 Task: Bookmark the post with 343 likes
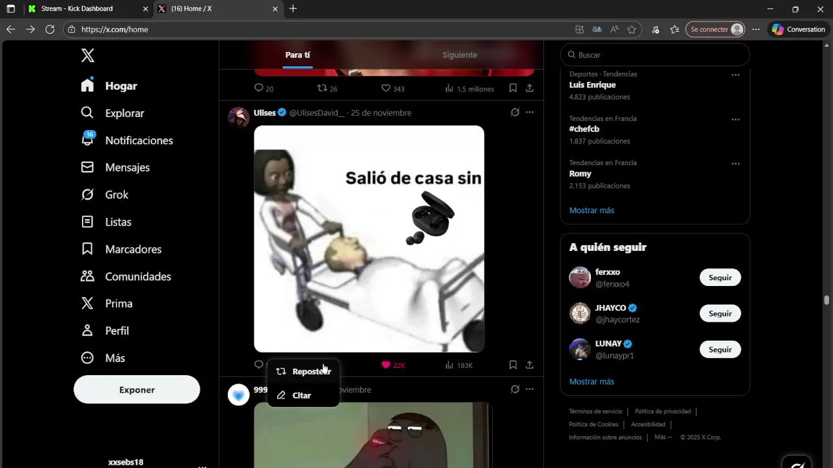coord(513,88)
